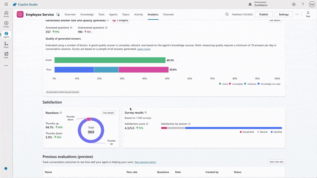Click the Good legend item
Screen dimensions: 317x178
click(223, 84)
